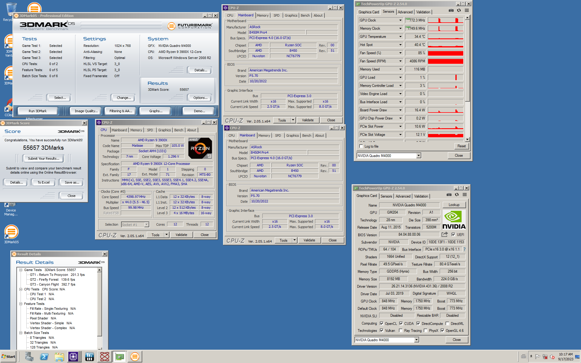
Task: Click the To Excel button
Action: pos(44,182)
